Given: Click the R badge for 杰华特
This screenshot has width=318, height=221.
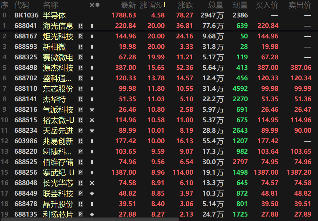Looking at the screenshot, I should pos(80,99).
